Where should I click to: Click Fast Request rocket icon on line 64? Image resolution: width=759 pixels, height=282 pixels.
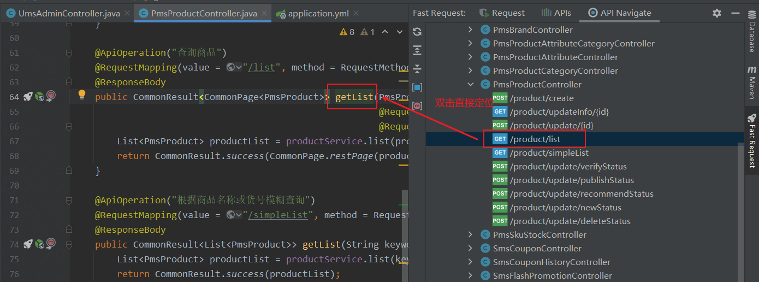pos(28,97)
